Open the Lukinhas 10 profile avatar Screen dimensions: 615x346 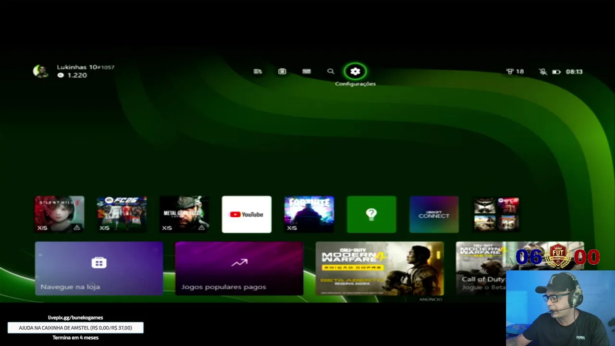[40, 71]
